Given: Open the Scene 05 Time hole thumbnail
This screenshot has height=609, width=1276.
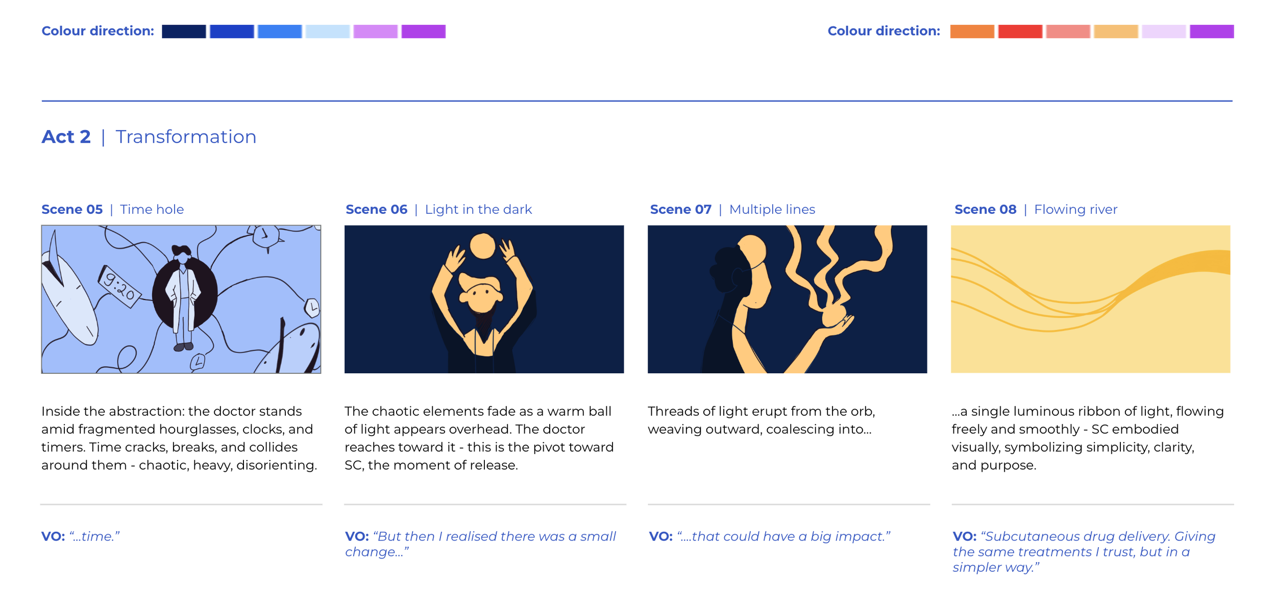Looking at the screenshot, I should 181,299.
